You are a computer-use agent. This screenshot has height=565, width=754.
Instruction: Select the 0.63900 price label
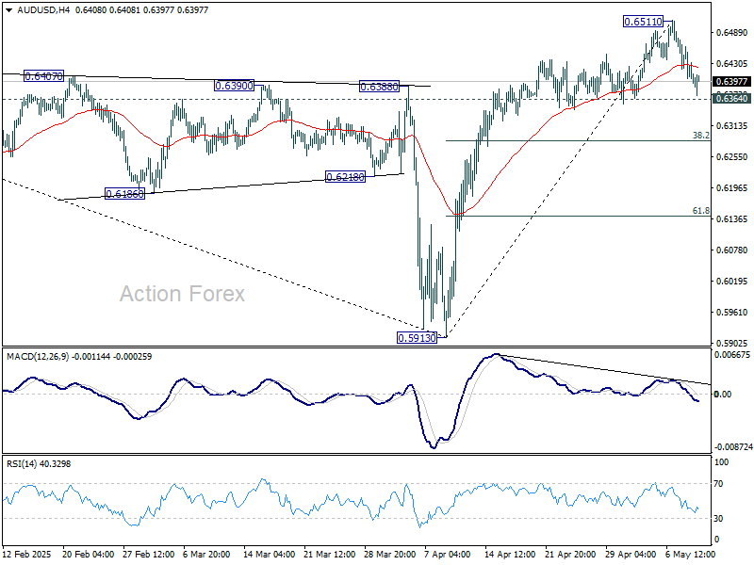point(234,86)
